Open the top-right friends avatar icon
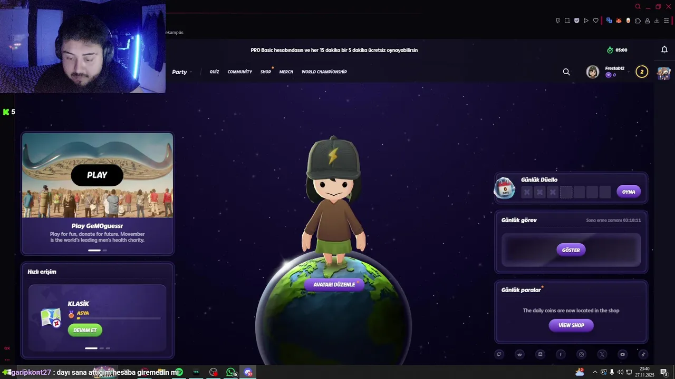The height and width of the screenshot is (379, 675). tap(663, 73)
